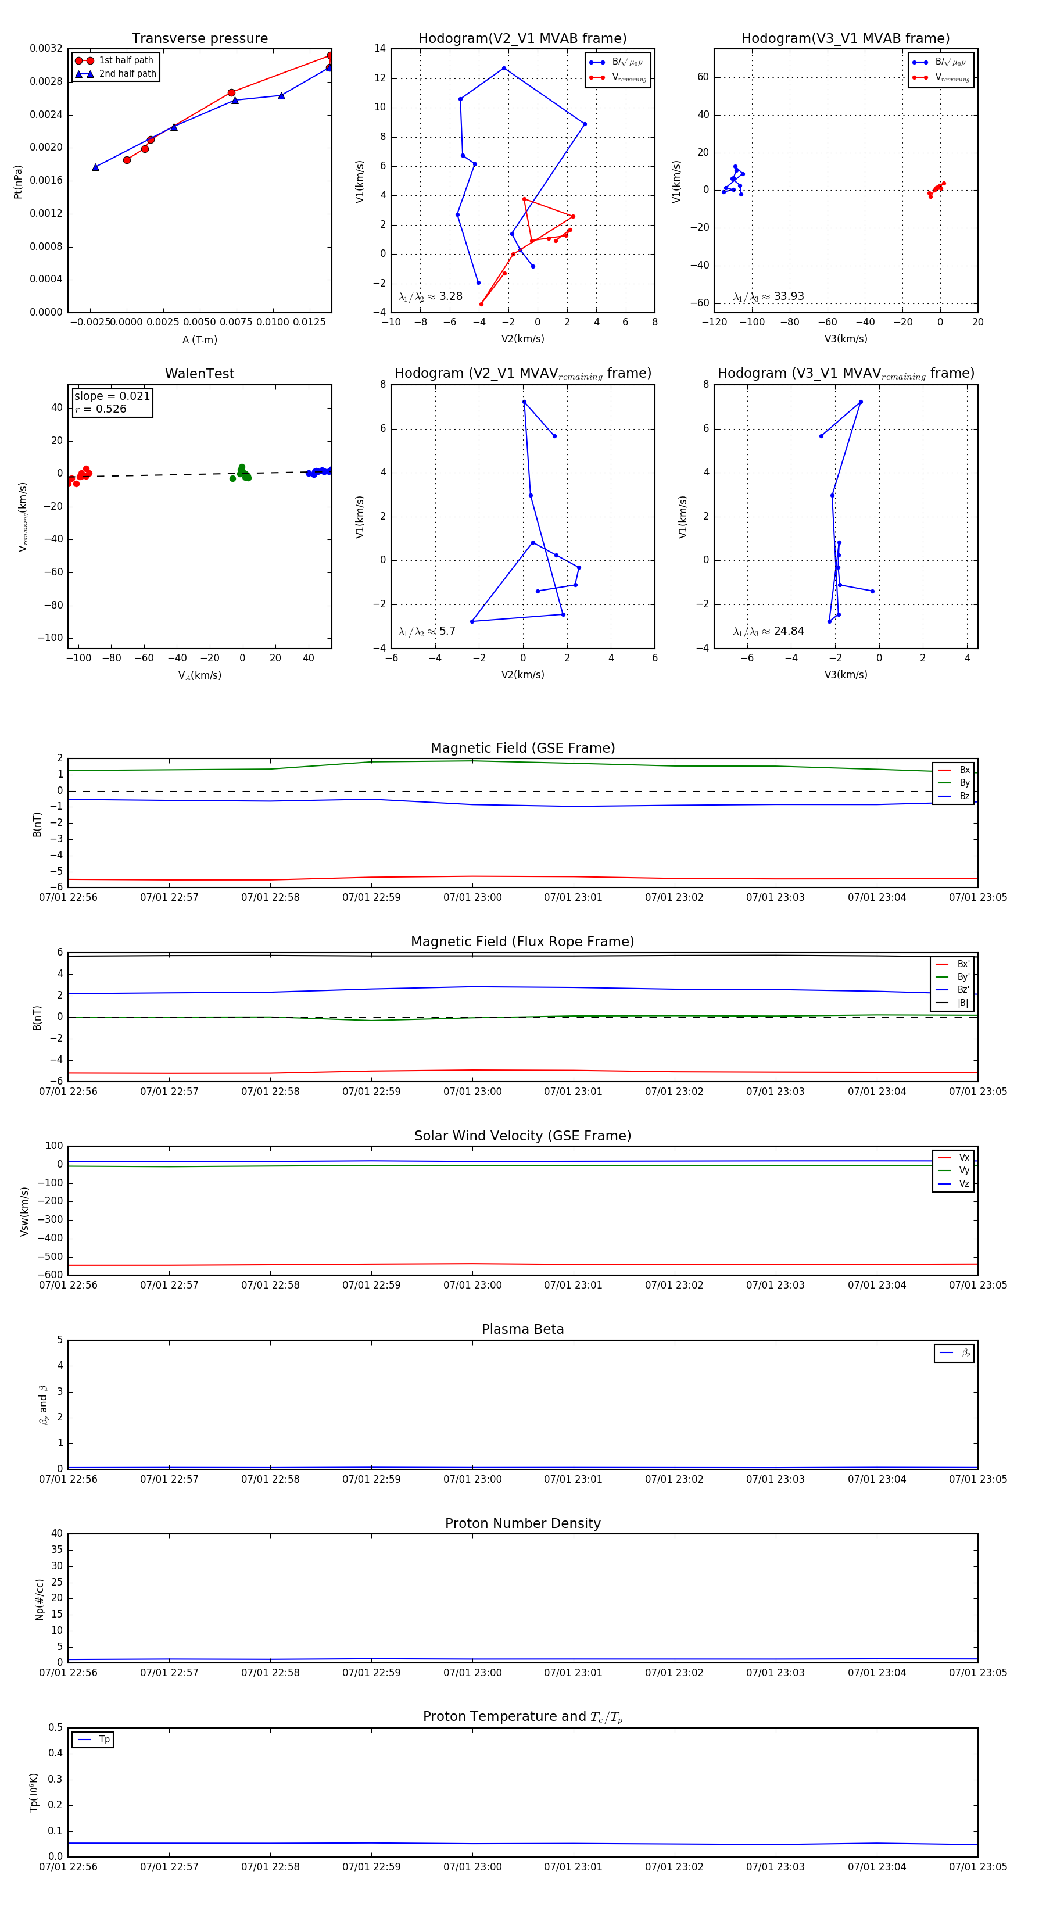Click the "V_A(km/s)" axis label
Image resolution: width=1046 pixels, height=1918 pixels.
(199, 675)
